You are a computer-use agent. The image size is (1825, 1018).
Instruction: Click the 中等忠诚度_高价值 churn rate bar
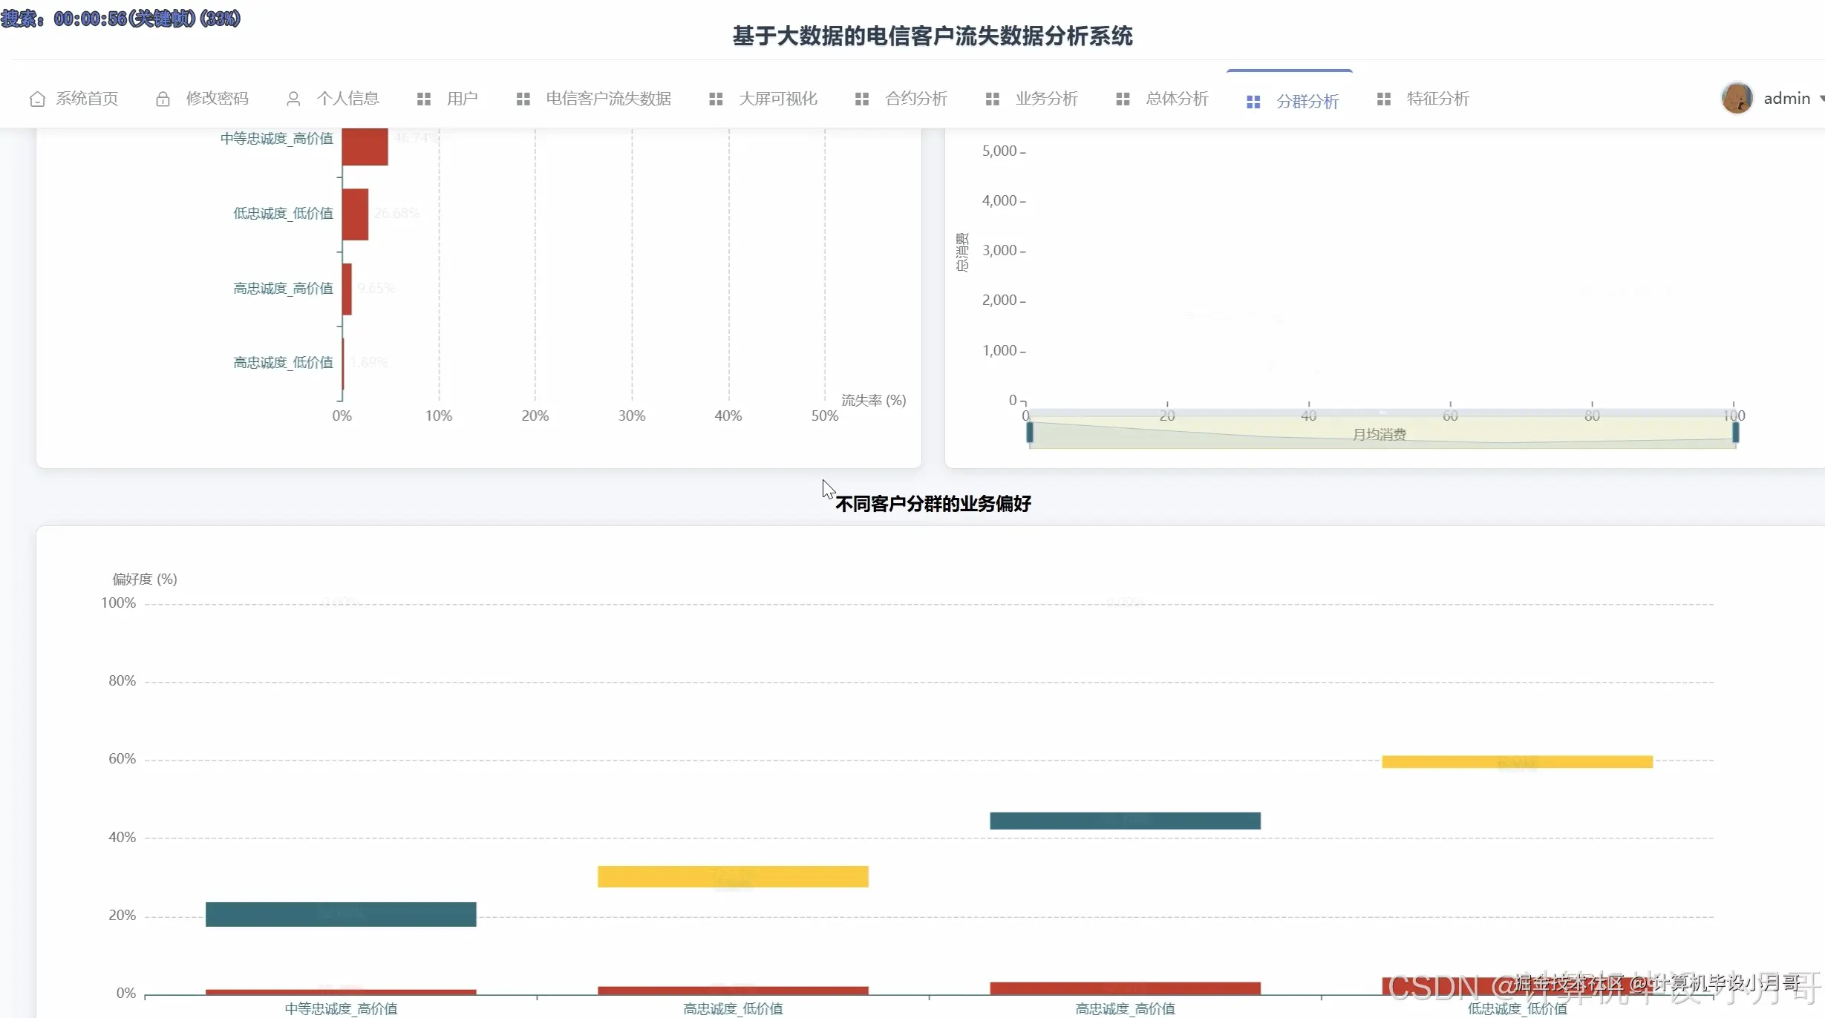pyautogui.click(x=365, y=146)
